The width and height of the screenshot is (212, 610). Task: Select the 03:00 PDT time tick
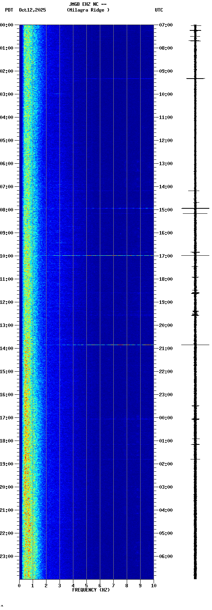[7, 94]
